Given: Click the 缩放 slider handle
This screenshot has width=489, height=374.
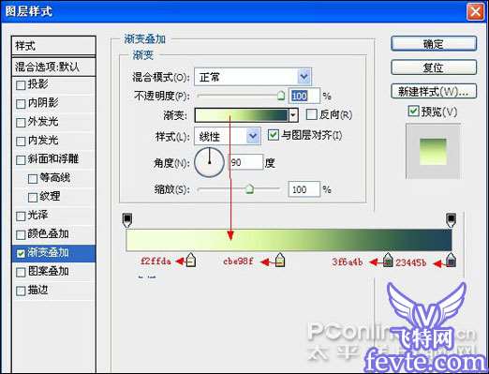Looking at the screenshot, I should [x=249, y=188].
